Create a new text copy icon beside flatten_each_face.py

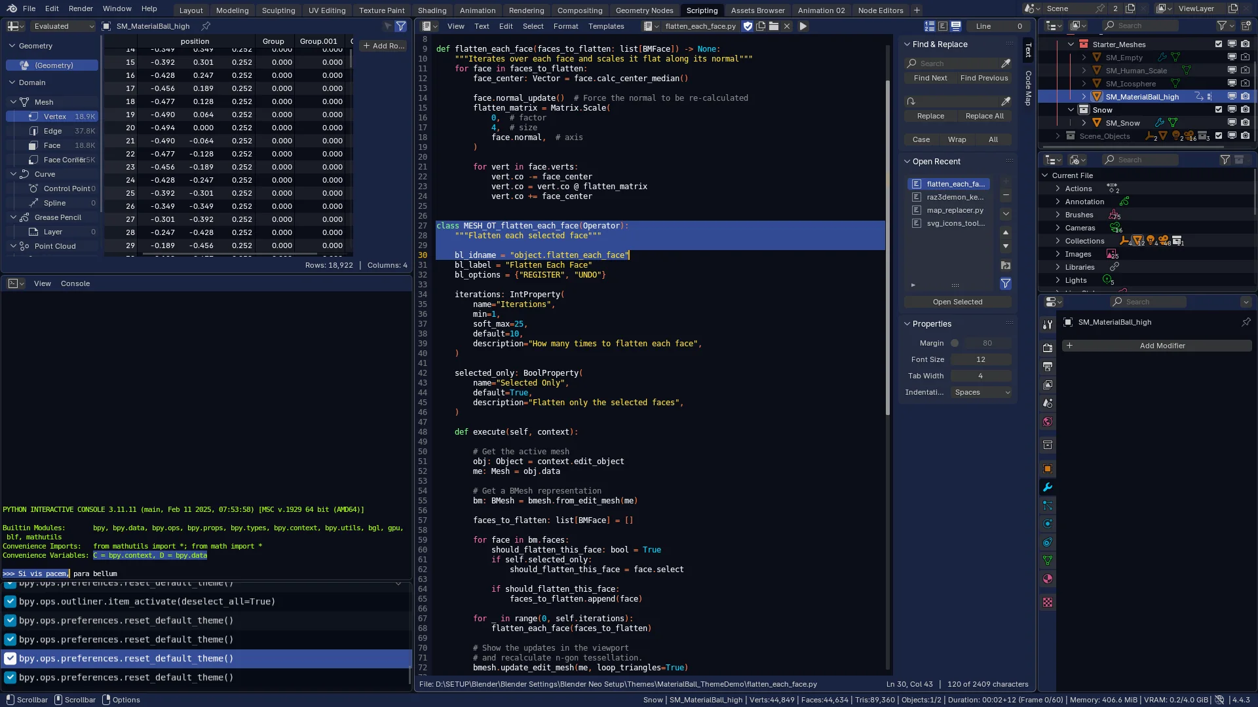point(761,26)
